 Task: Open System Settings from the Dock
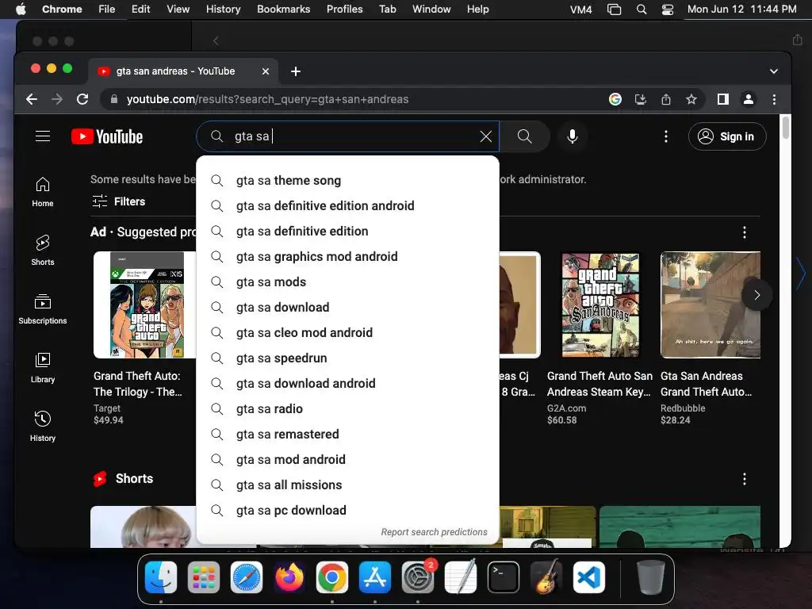[418, 577]
